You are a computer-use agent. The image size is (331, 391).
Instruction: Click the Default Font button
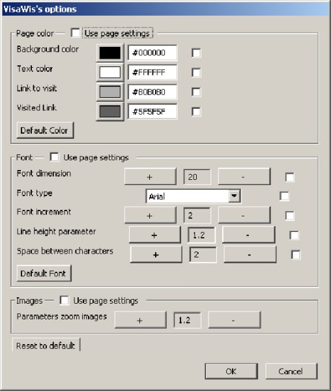(44, 273)
